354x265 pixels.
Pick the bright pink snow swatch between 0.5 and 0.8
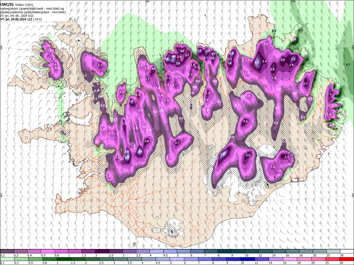pos(48,251)
